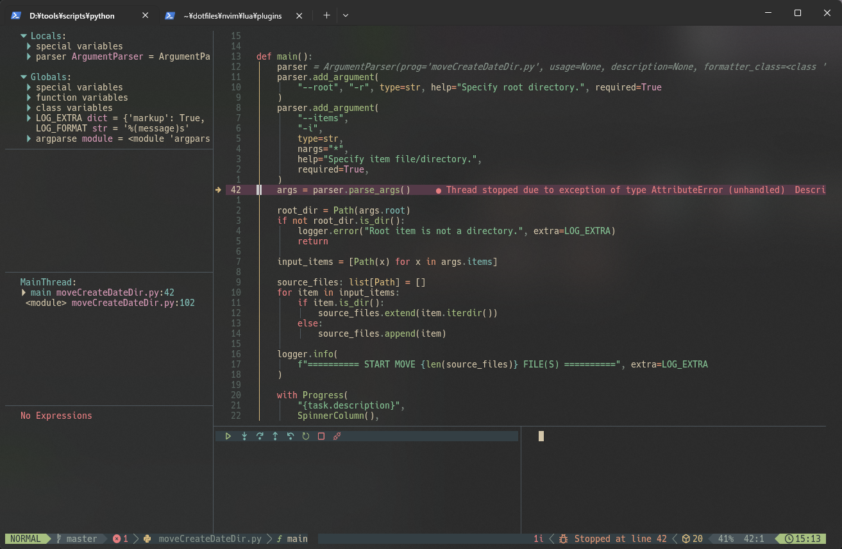
Task: Continue debugging with the play icon
Action: (x=228, y=435)
